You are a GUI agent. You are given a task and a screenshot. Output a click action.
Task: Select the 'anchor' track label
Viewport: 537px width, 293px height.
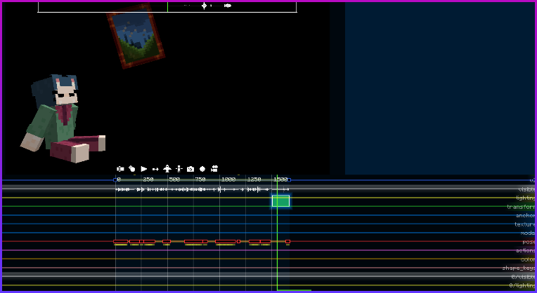(x=525, y=215)
